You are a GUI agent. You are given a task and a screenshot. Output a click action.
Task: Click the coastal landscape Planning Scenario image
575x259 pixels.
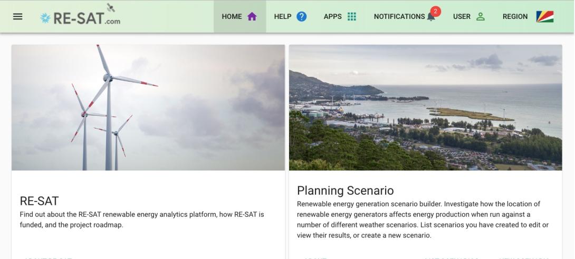[x=425, y=107]
